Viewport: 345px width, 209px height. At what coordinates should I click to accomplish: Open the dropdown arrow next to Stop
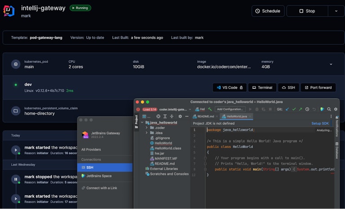(x=336, y=11)
